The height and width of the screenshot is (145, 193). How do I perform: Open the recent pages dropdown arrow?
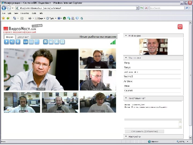[x=13, y=8]
